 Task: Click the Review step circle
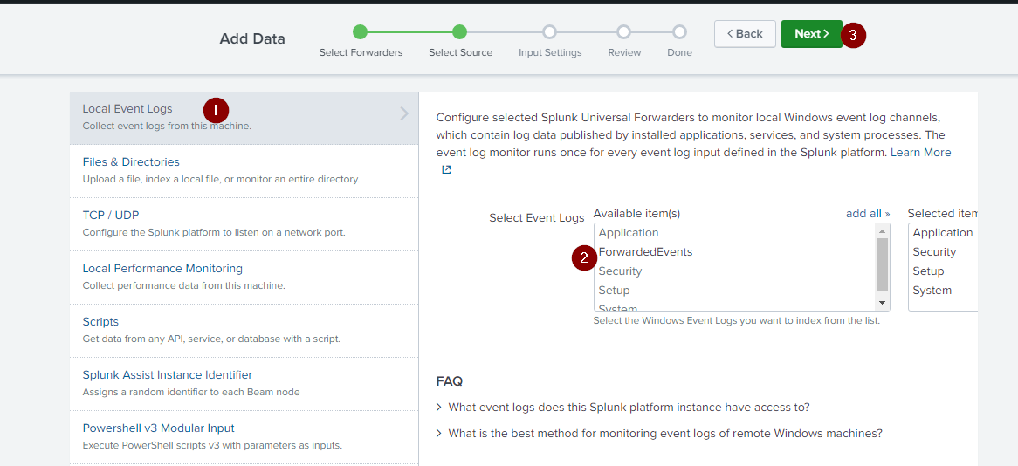[624, 31]
